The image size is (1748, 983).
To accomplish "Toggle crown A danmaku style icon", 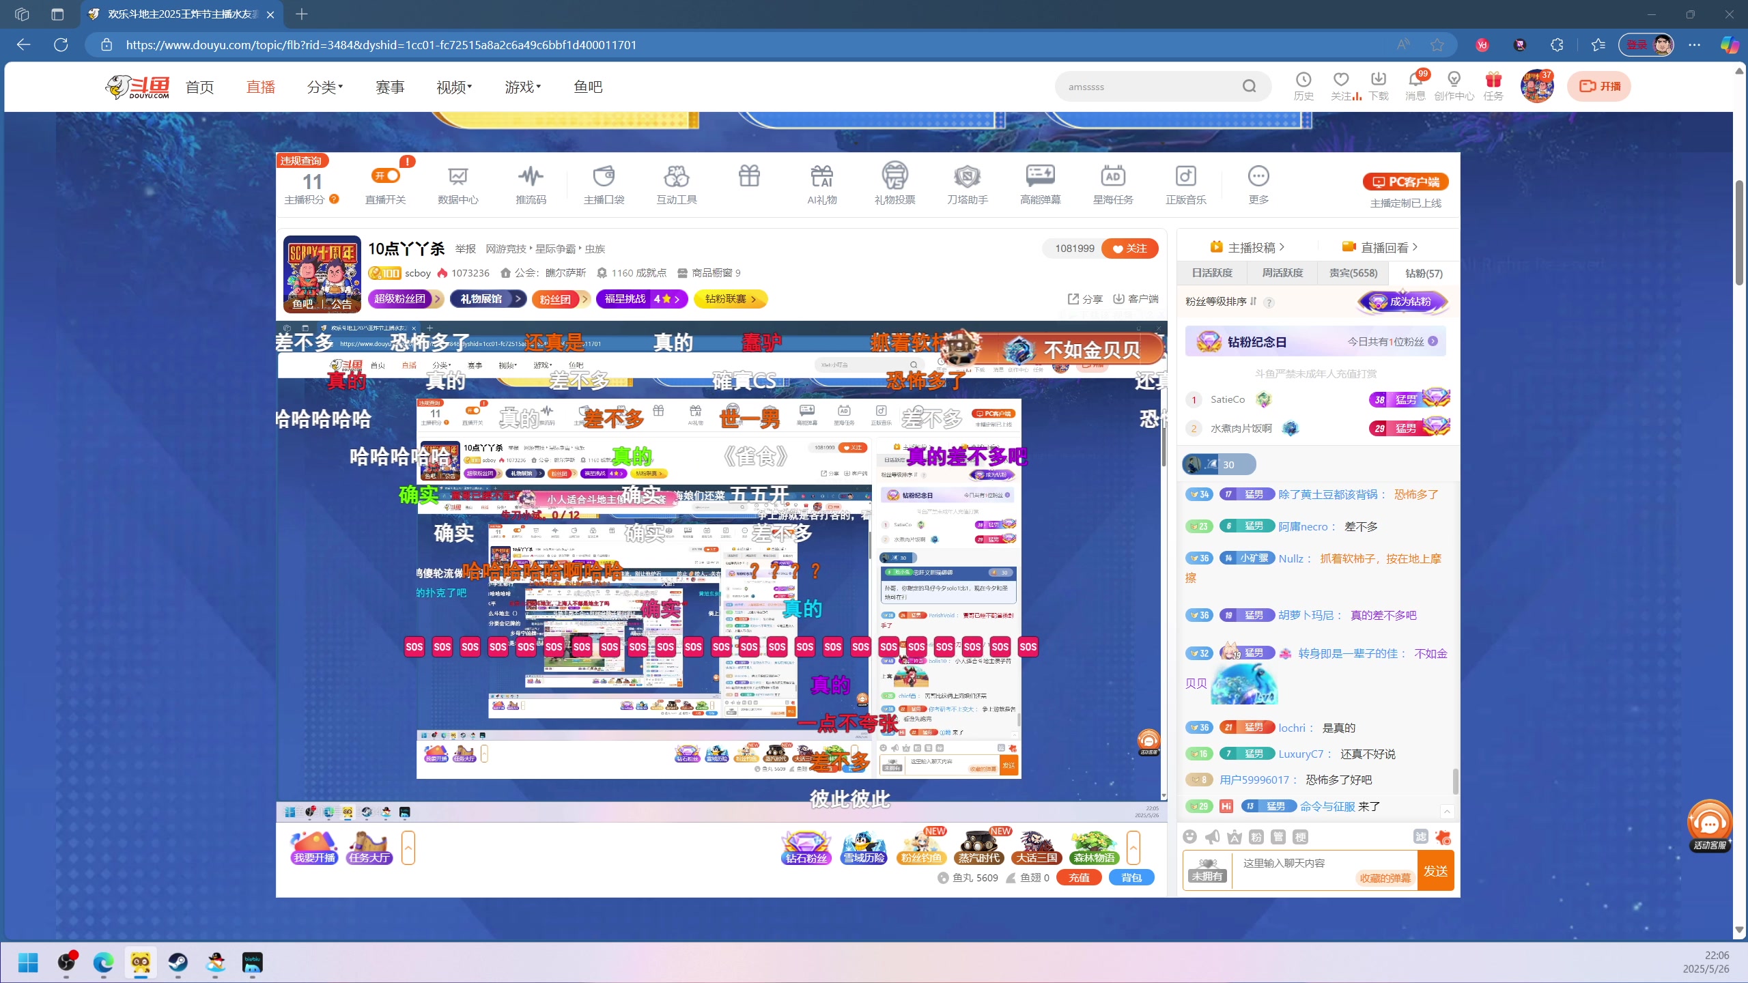I will click(x=1235, y=837).
